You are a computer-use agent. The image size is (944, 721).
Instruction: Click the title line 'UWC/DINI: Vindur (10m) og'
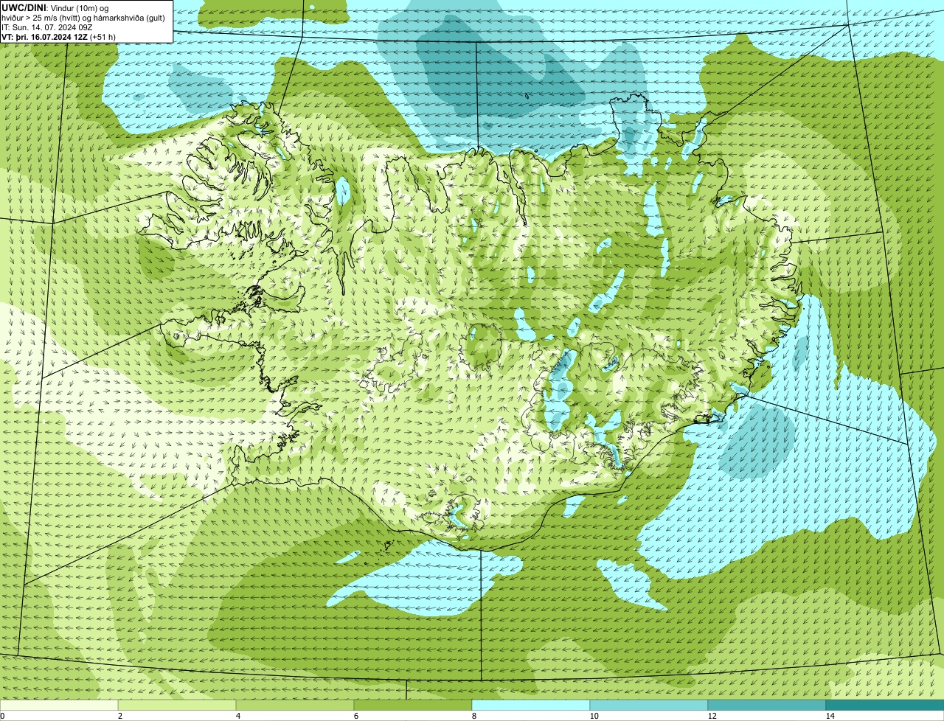pyautogui.click(x=55, y=7)
